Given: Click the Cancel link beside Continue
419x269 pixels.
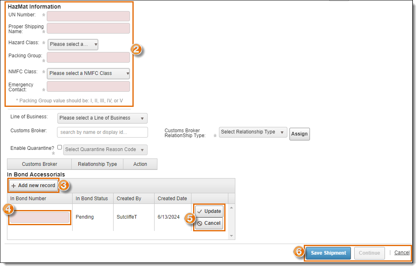Looking at the screenshot, I should pyautogui.click(x=402, y=253).
